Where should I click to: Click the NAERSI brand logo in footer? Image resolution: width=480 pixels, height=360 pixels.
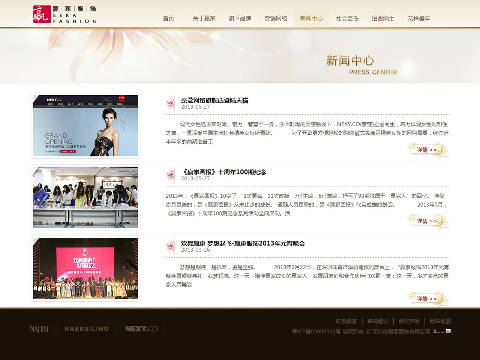click(x=39, y=329)
